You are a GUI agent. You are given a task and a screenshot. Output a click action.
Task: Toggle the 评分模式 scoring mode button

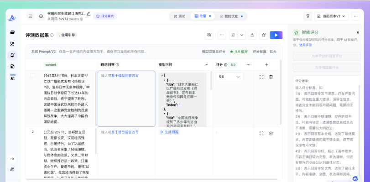[105, 16]
